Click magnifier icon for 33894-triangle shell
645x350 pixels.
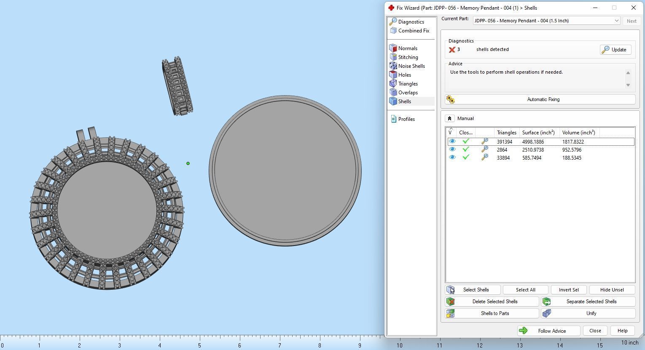click(x=485, y=158)
